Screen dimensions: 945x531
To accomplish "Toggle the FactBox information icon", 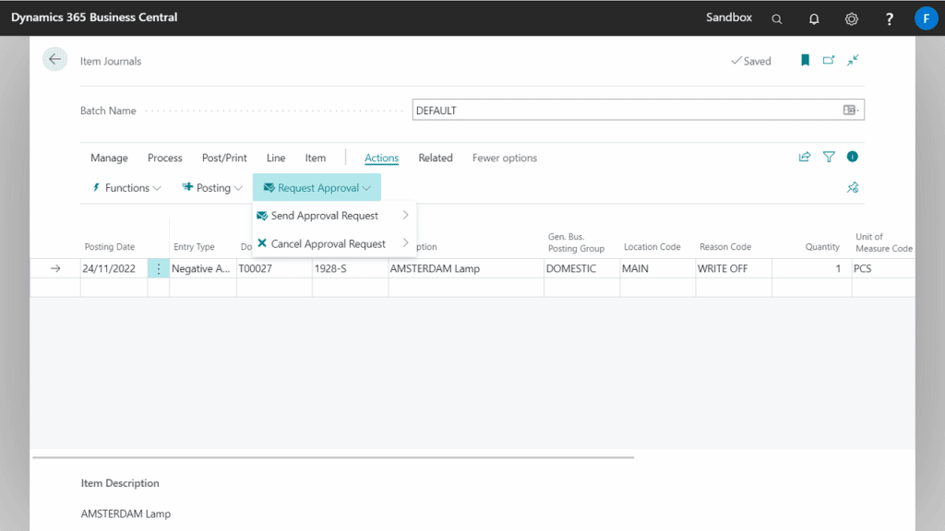I will tap(853, 158).
